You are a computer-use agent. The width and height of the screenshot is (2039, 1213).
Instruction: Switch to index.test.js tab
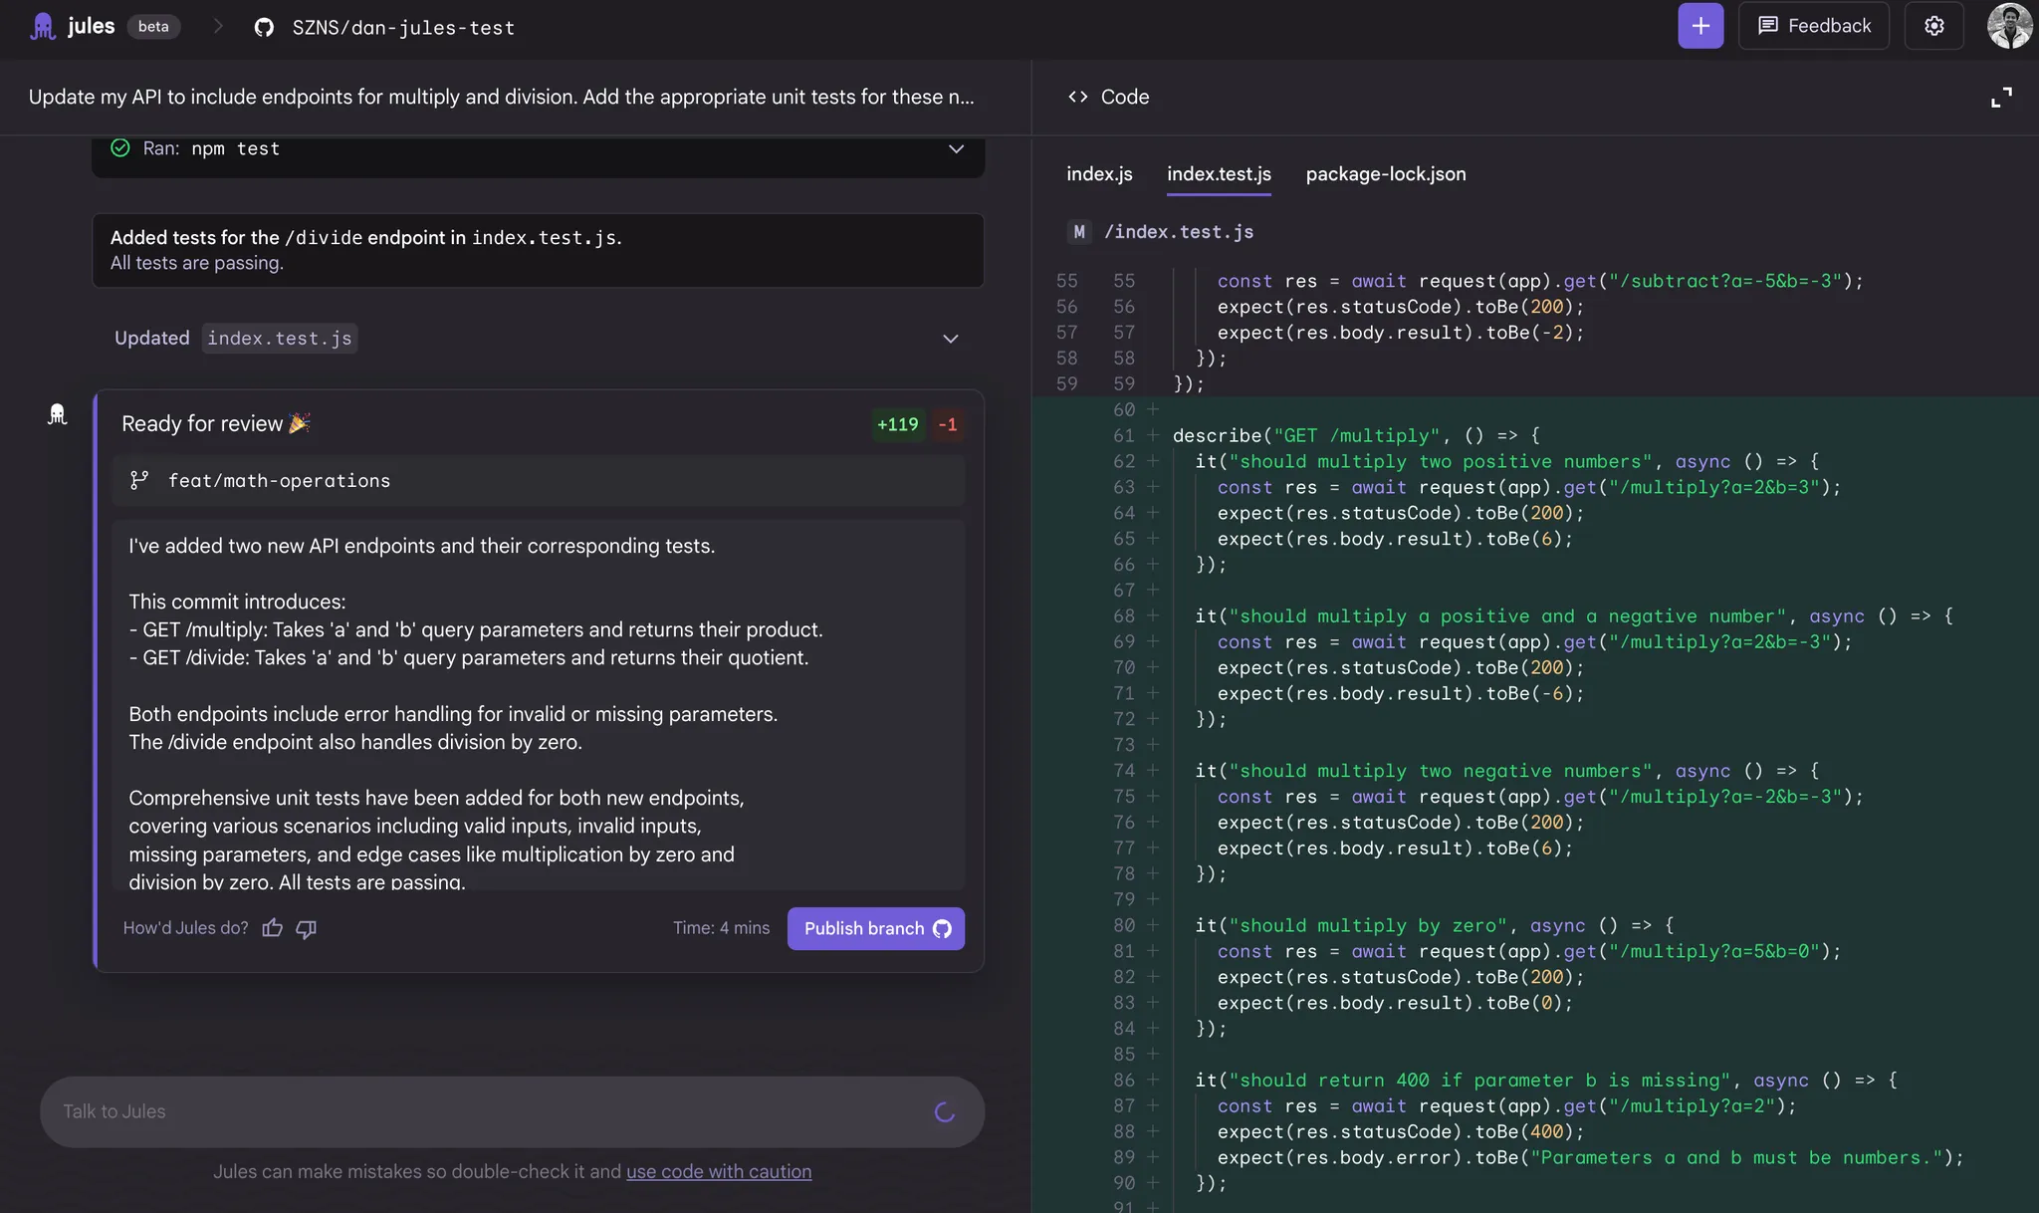[x=1219, y=173]
